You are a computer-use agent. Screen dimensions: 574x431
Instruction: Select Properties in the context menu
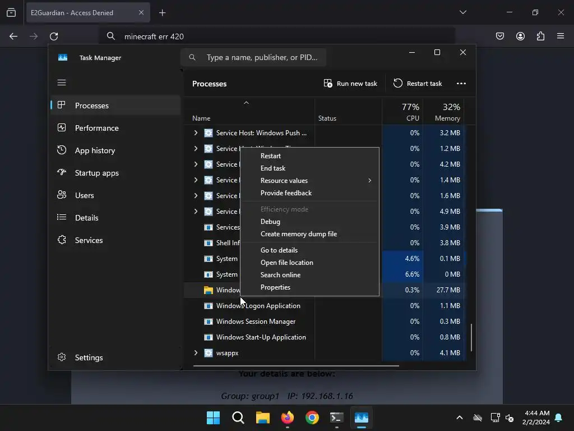(309, 287)
